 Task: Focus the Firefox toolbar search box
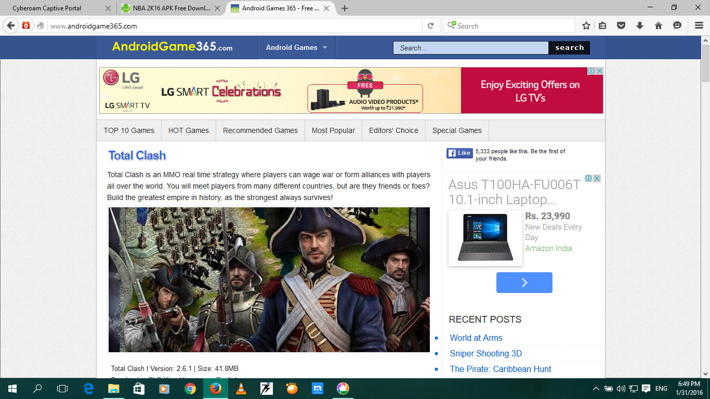tap(509, 25)
